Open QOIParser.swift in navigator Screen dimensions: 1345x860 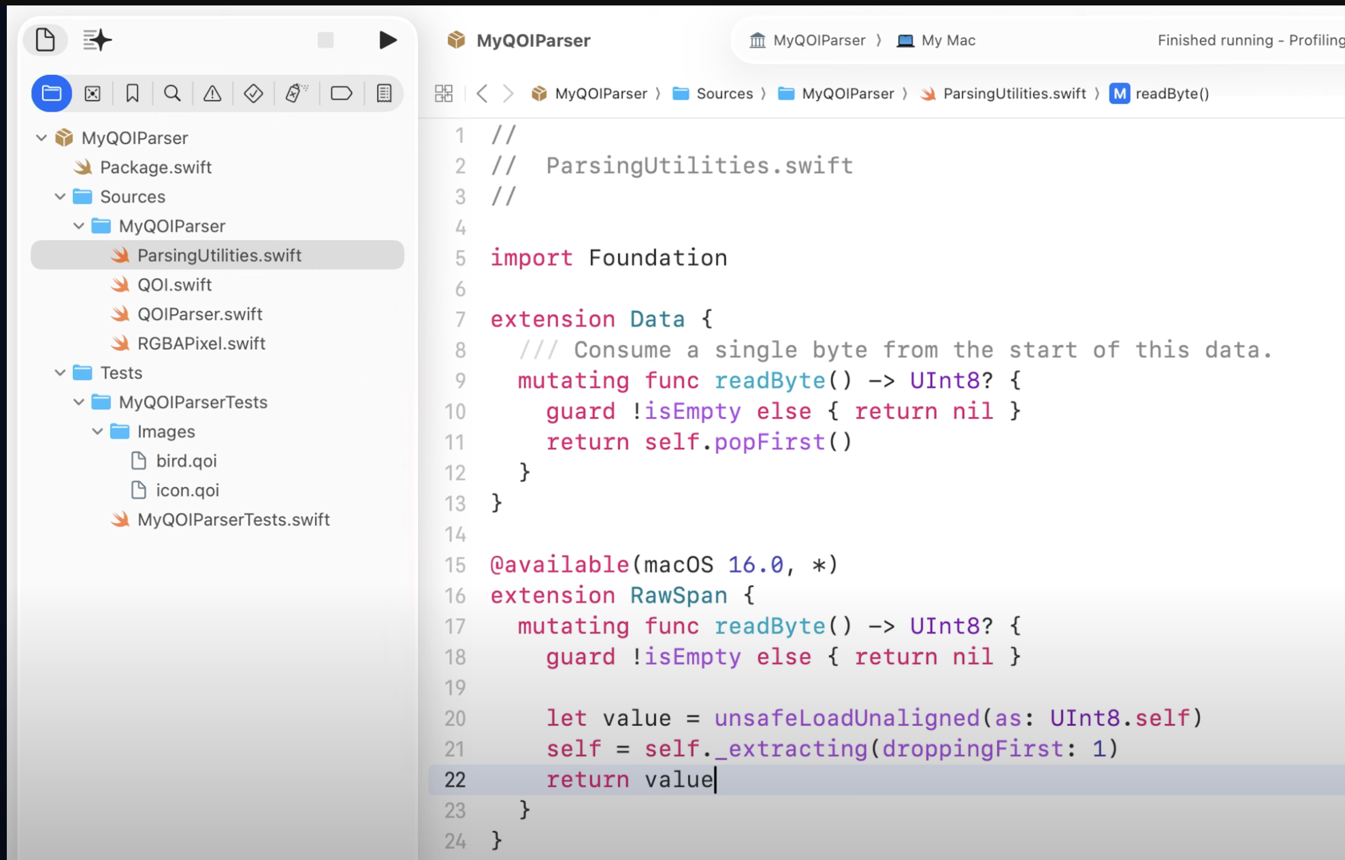coord(199,314)
